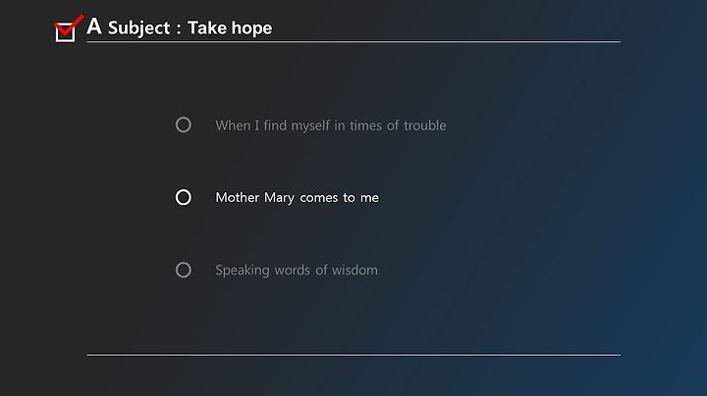Toggle the red checkmark box beside letter A

[x=68, y=28]
